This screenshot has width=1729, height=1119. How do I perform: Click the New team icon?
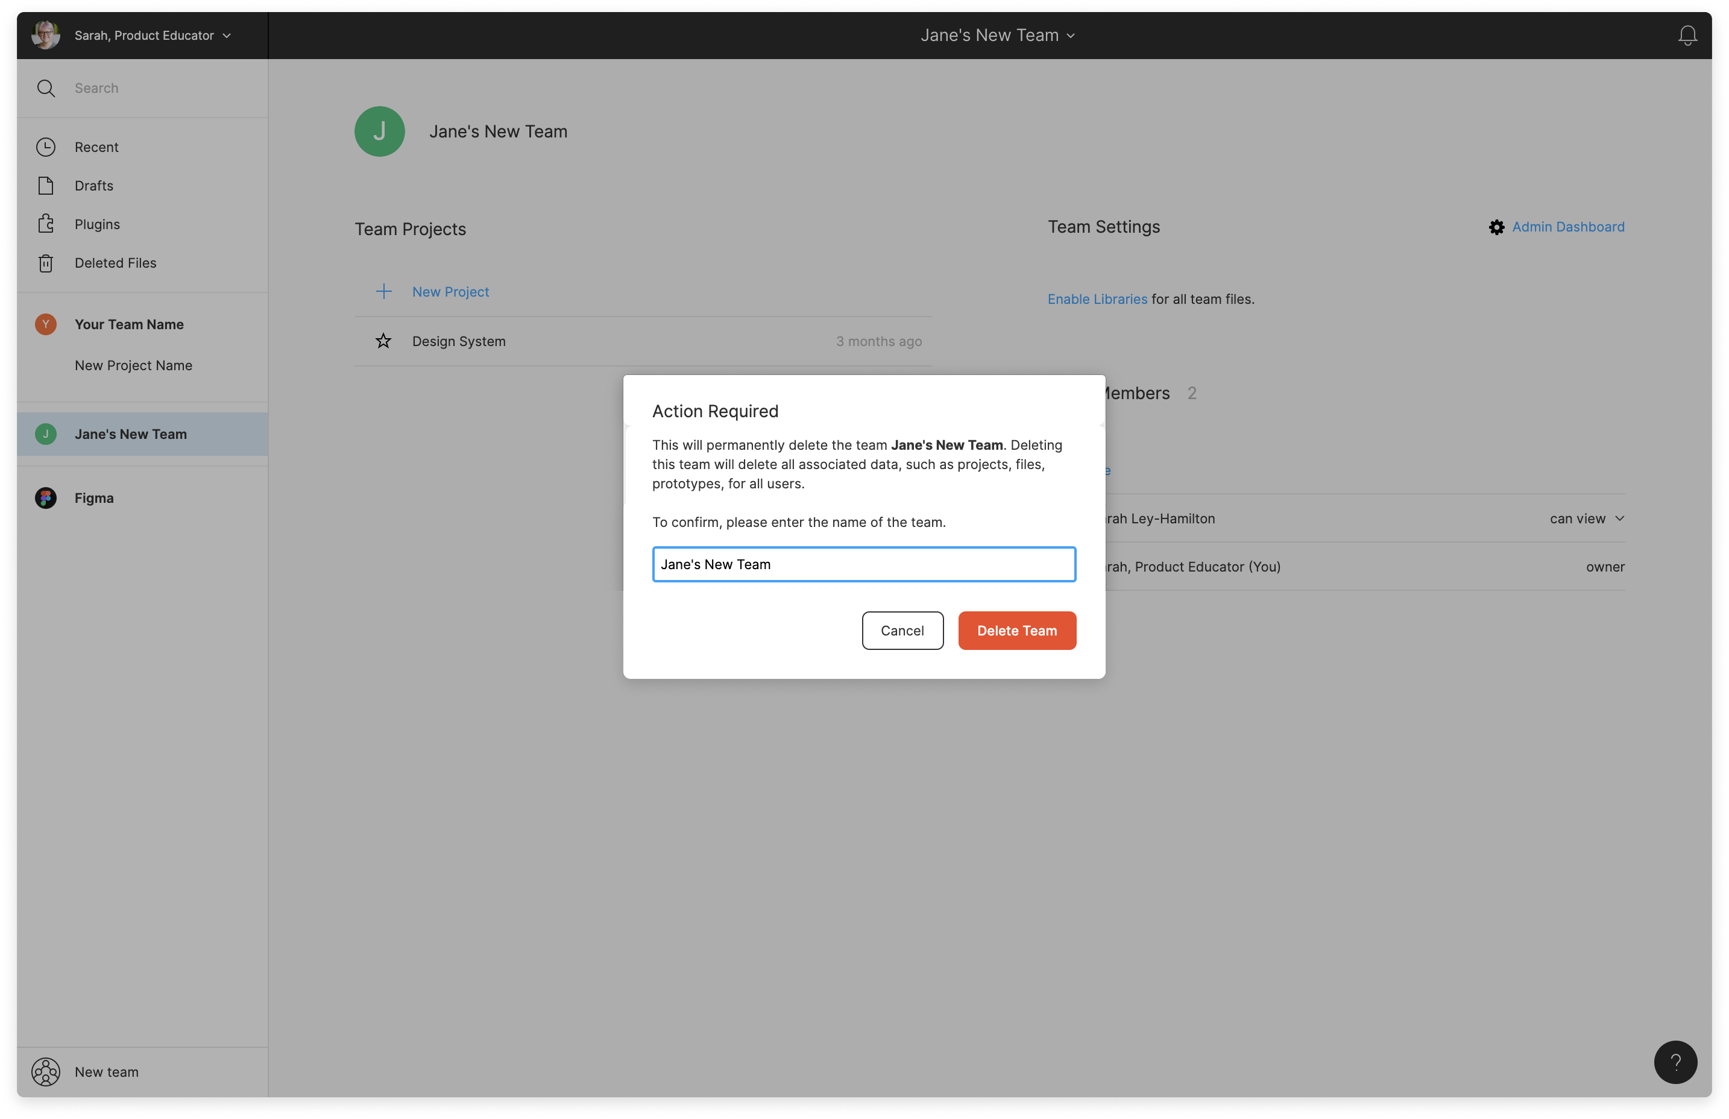point(46,1071)
